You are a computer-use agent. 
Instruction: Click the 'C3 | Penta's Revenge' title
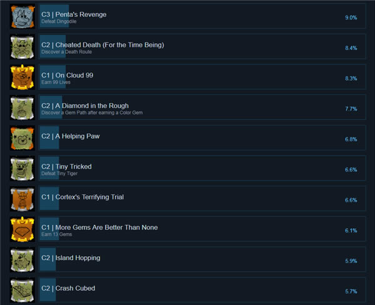[x=74, y=14]
